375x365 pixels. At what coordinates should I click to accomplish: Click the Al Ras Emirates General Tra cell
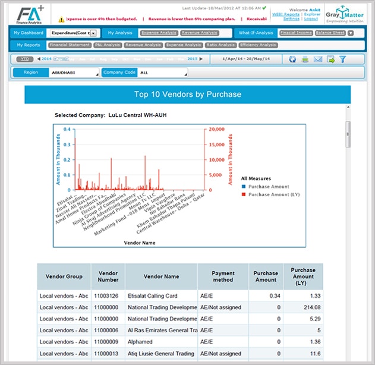click(163, 331)
